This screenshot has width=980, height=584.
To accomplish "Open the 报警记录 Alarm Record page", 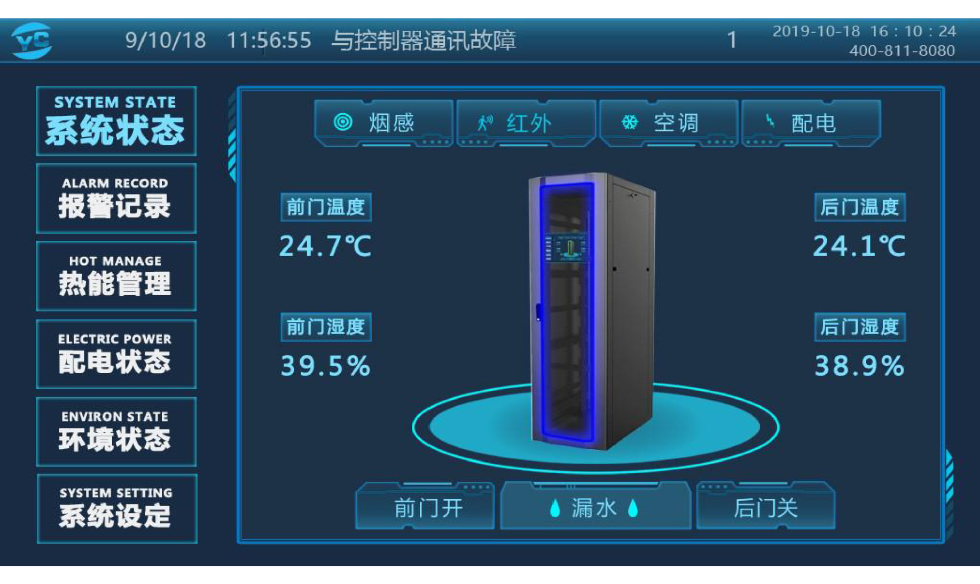I will coord(116,199).
